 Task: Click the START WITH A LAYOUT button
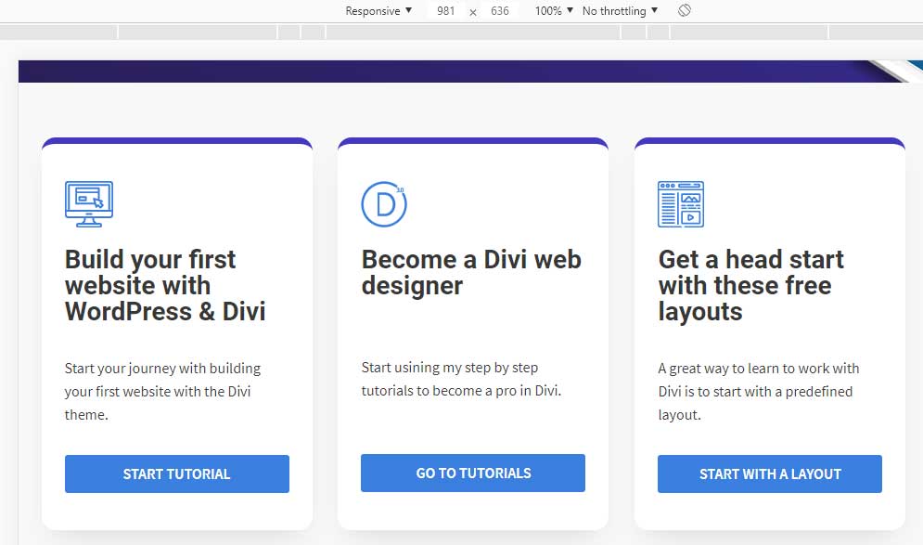click(770, 474)
